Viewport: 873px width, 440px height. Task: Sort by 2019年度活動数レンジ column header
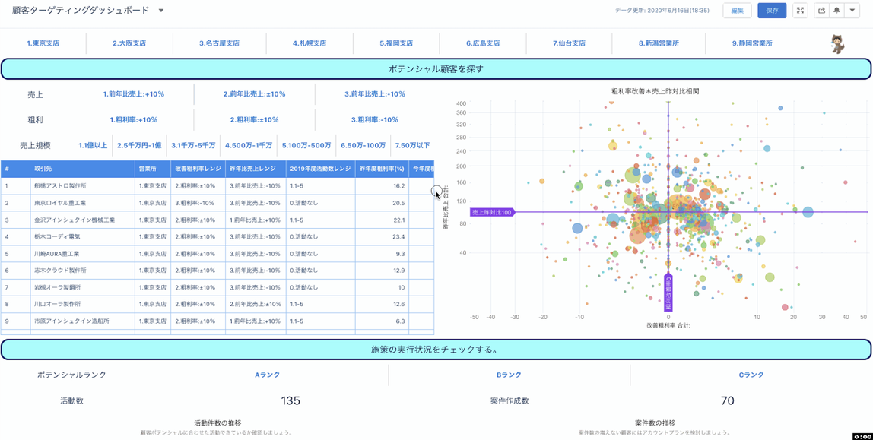(320, 169)
